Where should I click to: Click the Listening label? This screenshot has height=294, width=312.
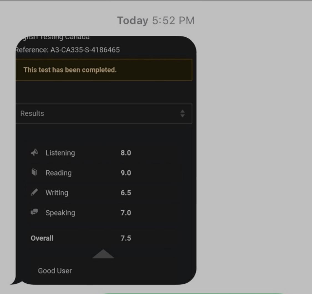60,153
